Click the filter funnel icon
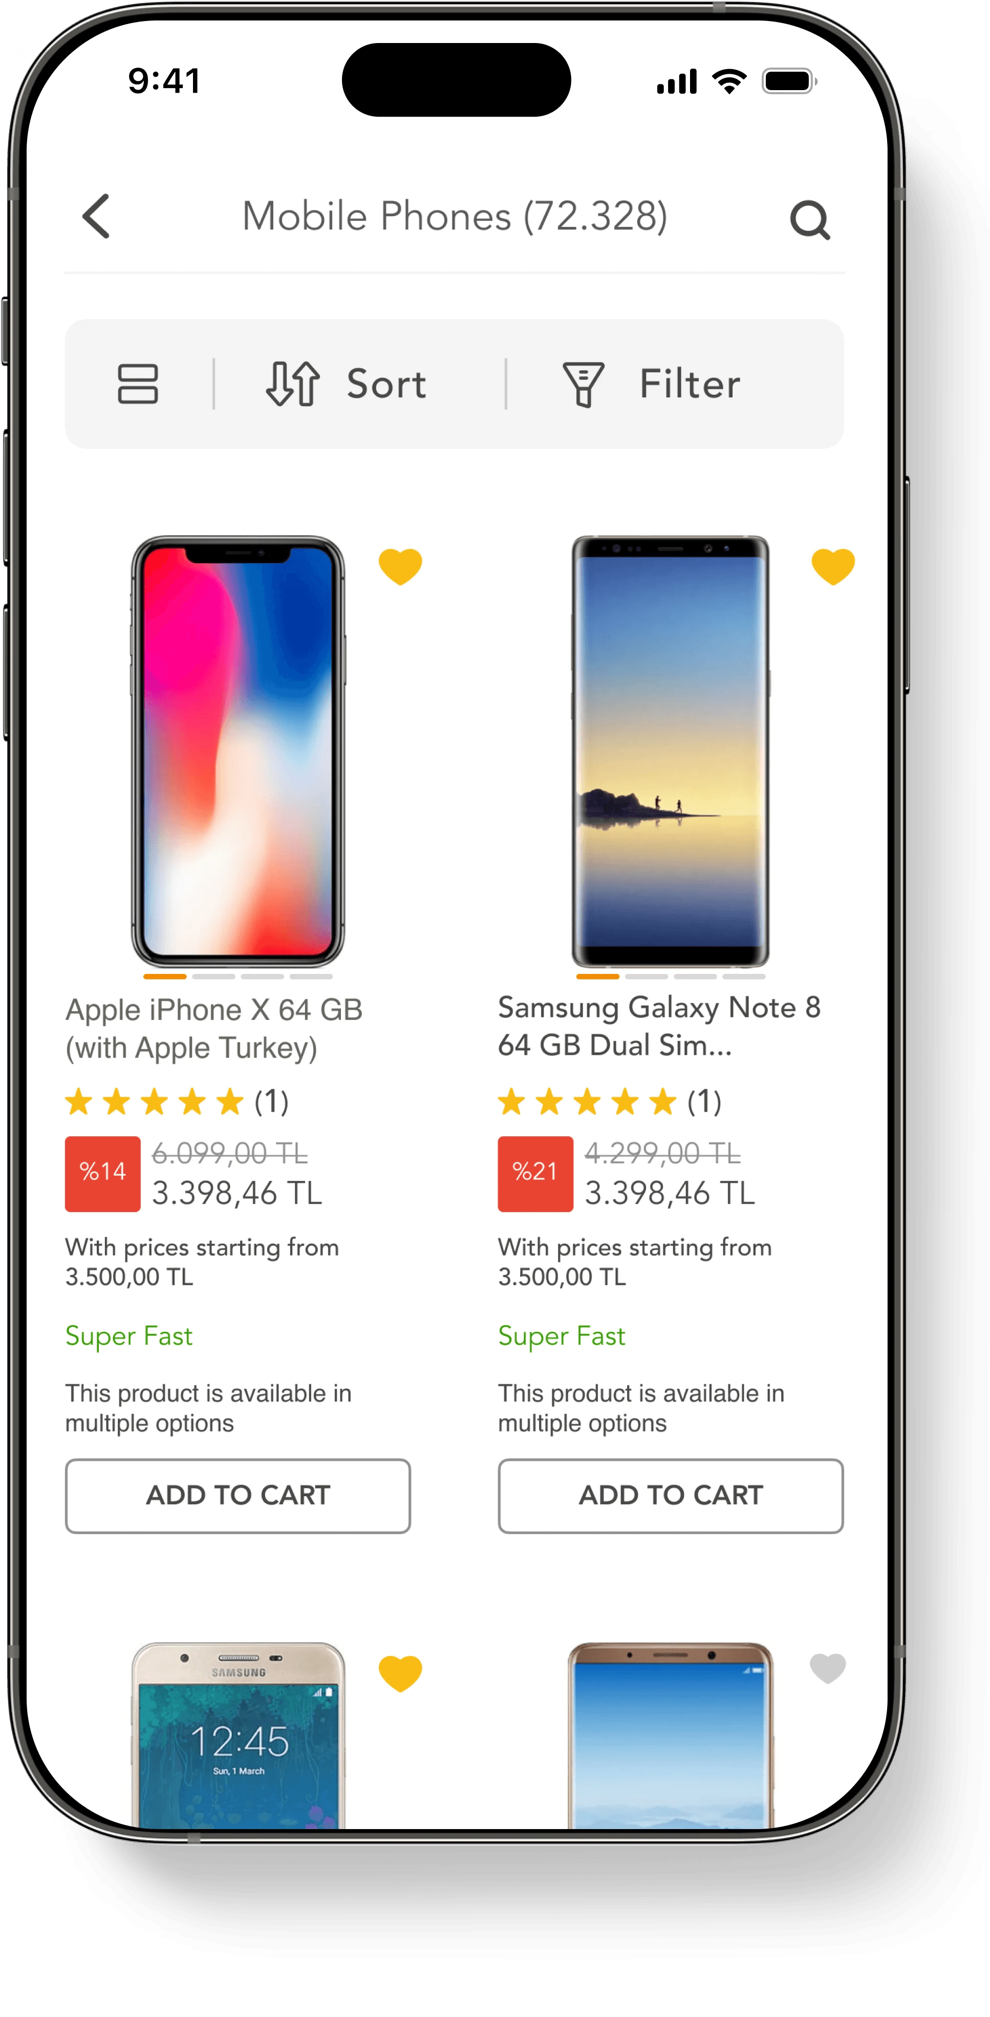The image size is (990, 2017). pos(583,385)
